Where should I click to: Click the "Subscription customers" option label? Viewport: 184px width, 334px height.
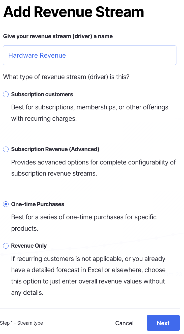[42, 94]
